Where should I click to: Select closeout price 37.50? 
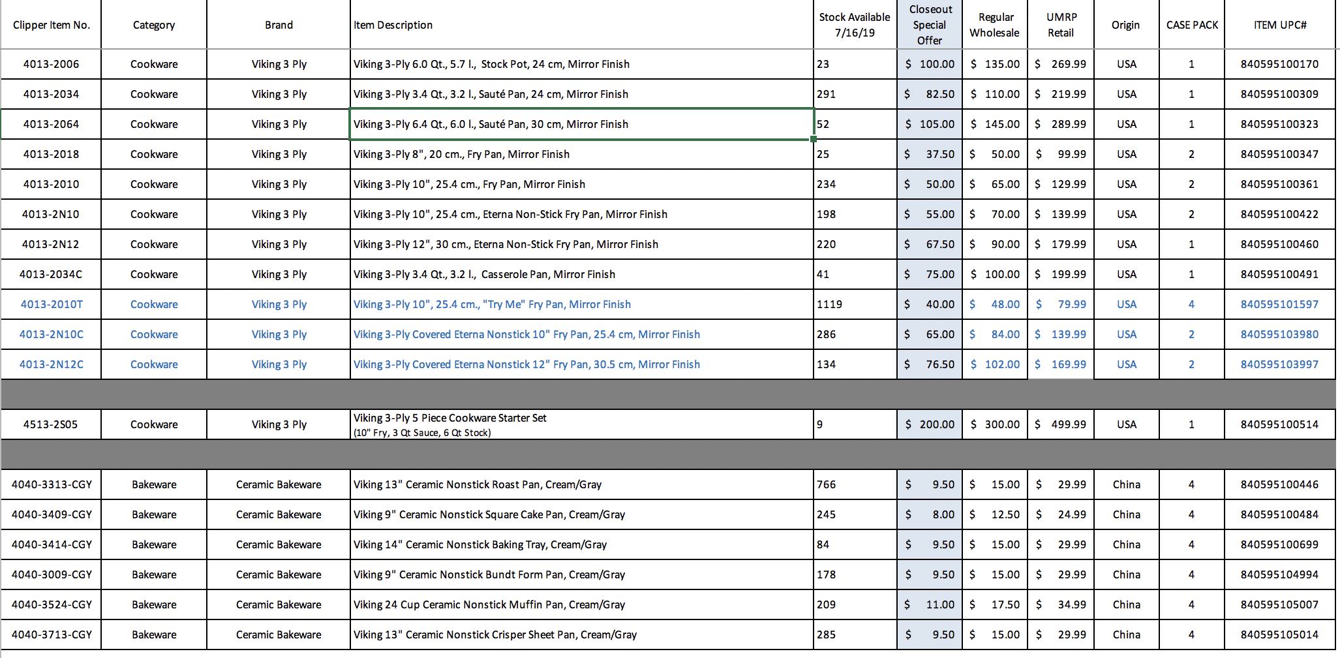point(930,154)
